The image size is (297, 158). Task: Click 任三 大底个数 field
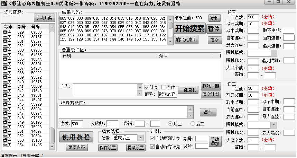click(x=253, y=68)
